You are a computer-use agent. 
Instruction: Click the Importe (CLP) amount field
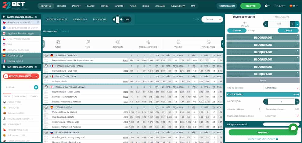[281, 102]
